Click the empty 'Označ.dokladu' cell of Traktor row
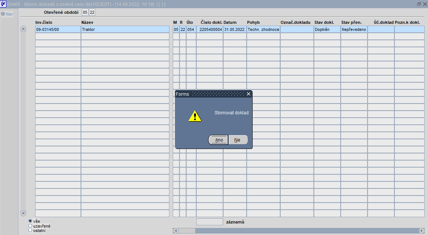Image resolution: width=428 pixels, height=235 pixels. coord(297,29)
